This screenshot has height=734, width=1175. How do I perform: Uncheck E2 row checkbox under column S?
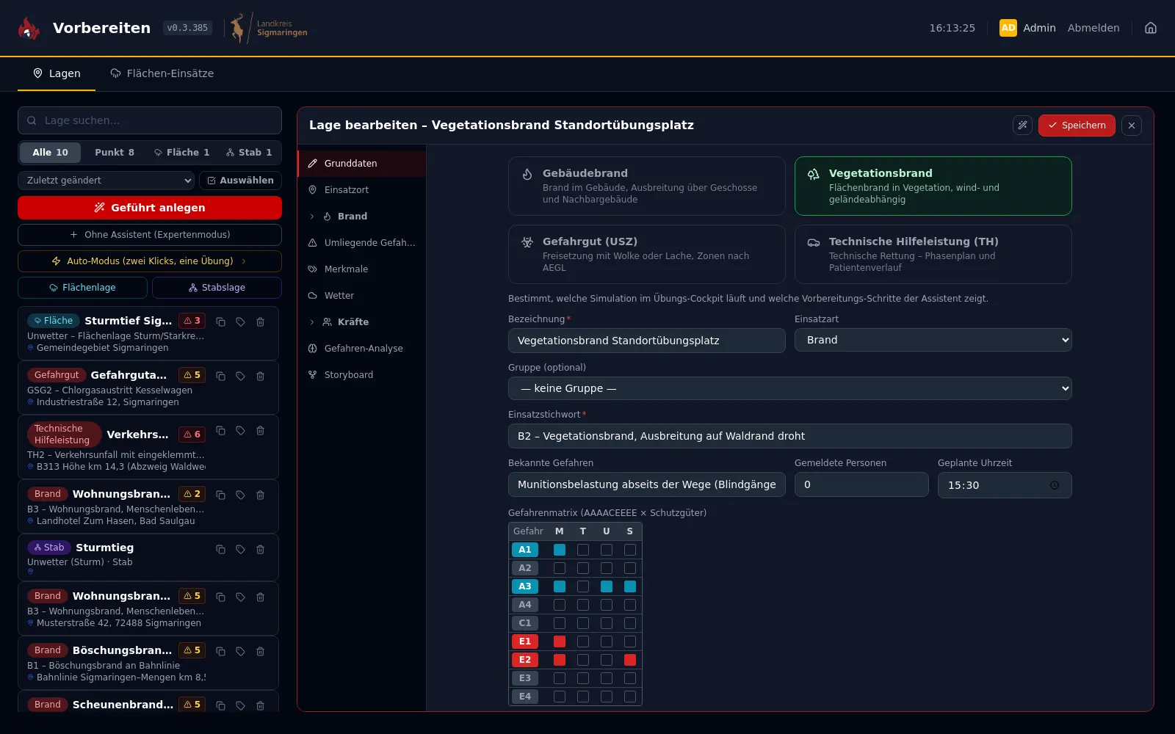630,660
